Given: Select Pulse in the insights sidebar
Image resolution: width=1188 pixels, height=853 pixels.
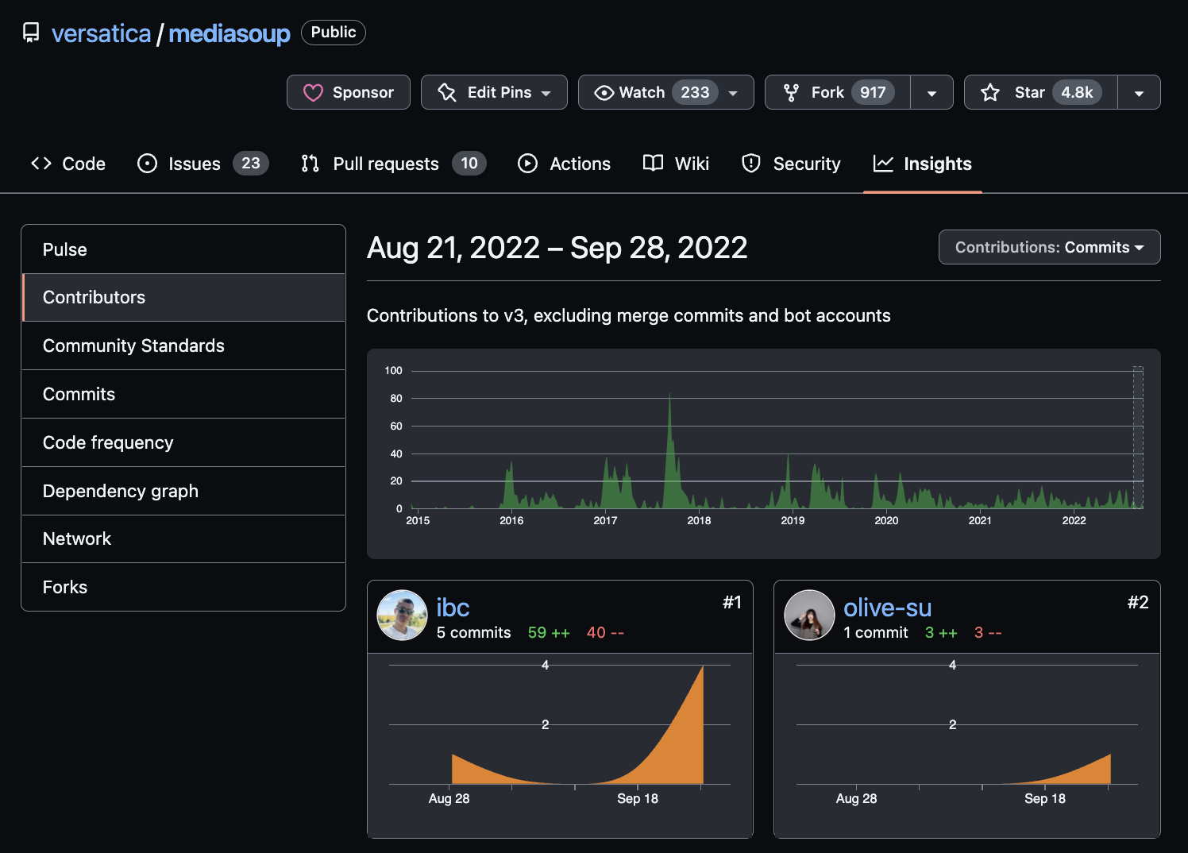Looking at the screenshot, I should pos(183,249).
